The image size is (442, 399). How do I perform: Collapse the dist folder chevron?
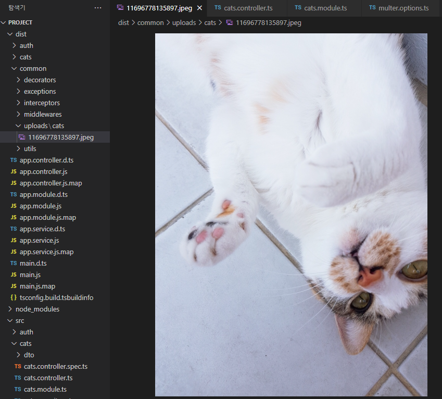coord(10,34)
